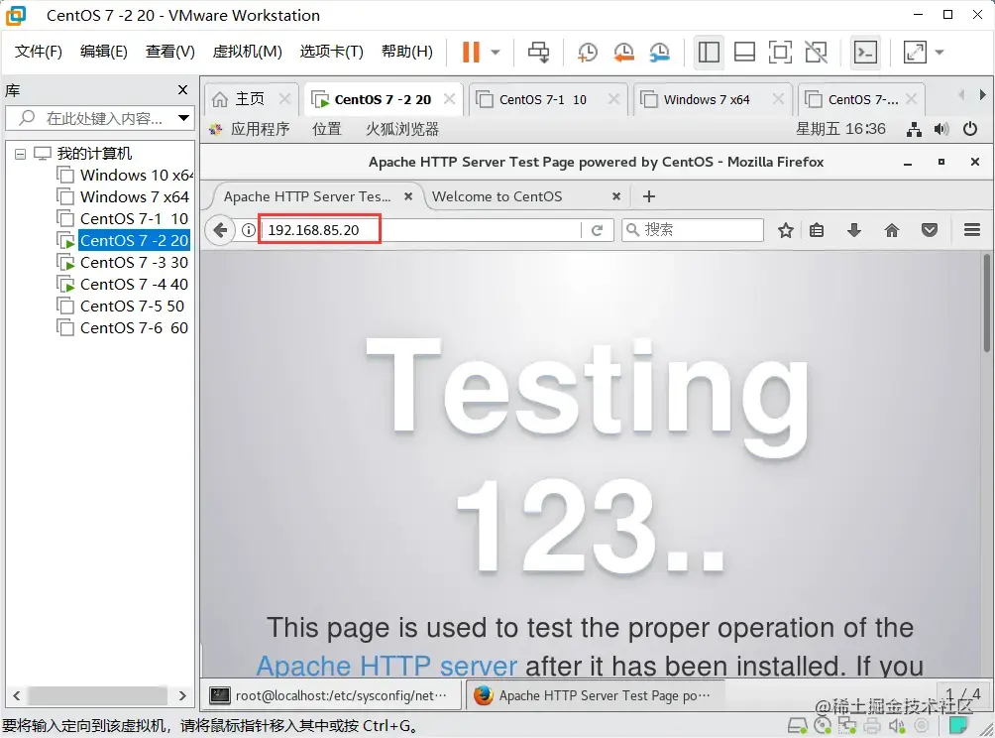Screen dimensions: 995x738
Task: Open the Pocket icon in Firefox
Action: (930, 230)
